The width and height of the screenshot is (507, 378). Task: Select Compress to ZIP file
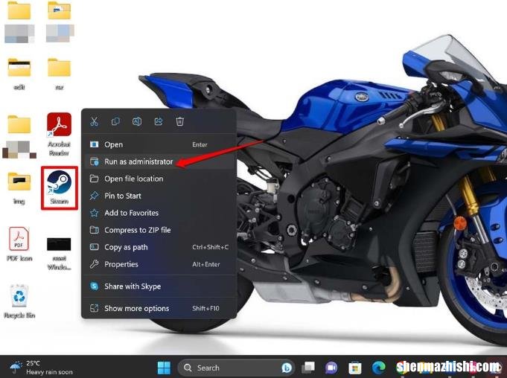159,230
